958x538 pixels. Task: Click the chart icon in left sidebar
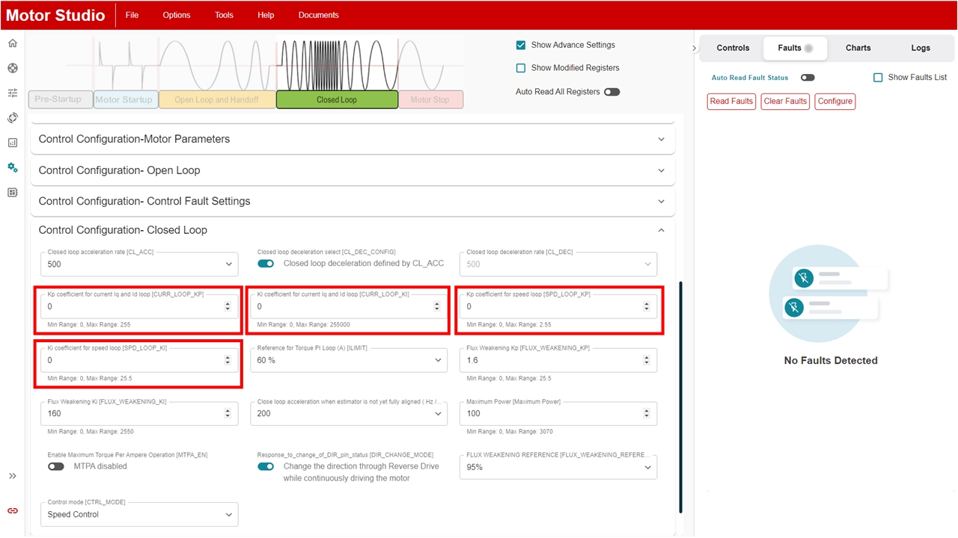(13, 143)
